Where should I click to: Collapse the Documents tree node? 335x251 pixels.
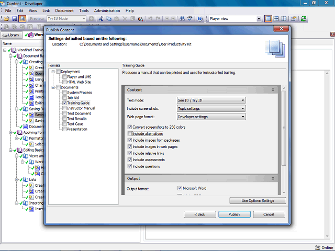[x=53, y=87]
